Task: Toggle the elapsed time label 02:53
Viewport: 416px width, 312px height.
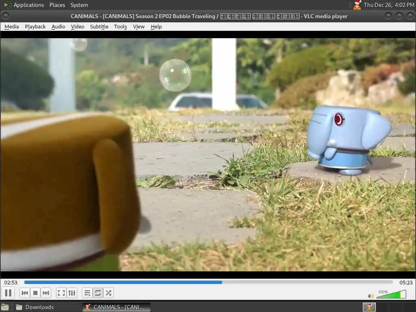Action: (x=11, y=283)
